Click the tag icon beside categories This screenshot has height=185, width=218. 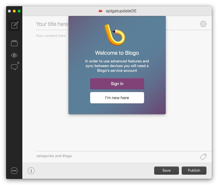coord(203,157)
